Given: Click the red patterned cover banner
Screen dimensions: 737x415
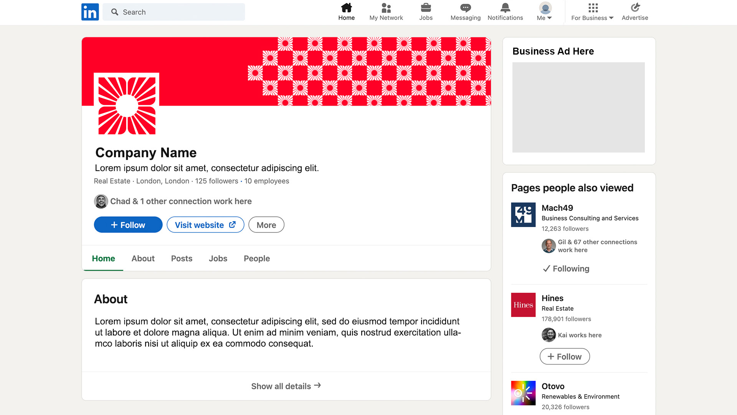Looking at the screenshot, I should coord(286,71).
